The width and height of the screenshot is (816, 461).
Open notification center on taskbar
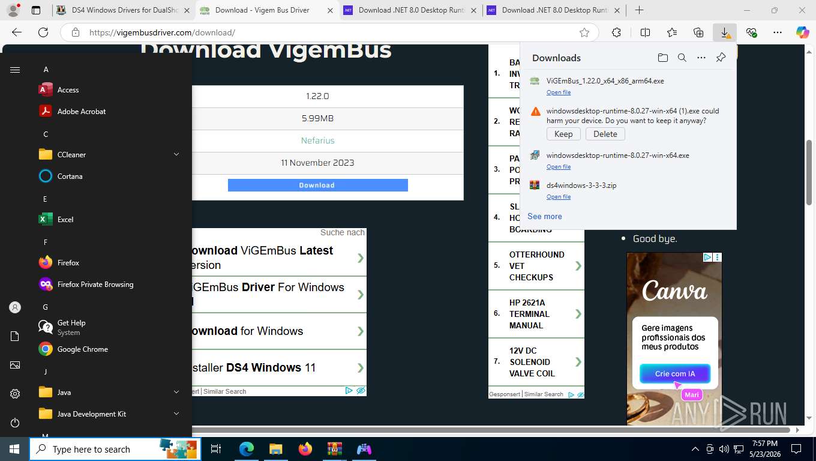pos(796,449)
